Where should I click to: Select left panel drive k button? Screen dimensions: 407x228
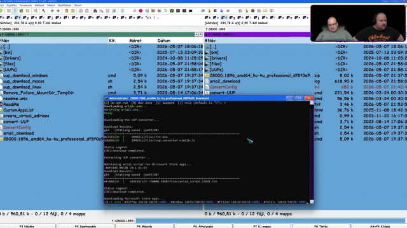58,18
